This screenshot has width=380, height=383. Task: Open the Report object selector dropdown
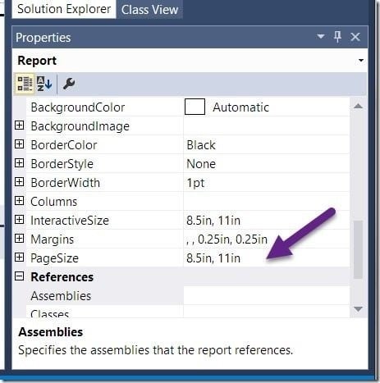click(361, 61)
